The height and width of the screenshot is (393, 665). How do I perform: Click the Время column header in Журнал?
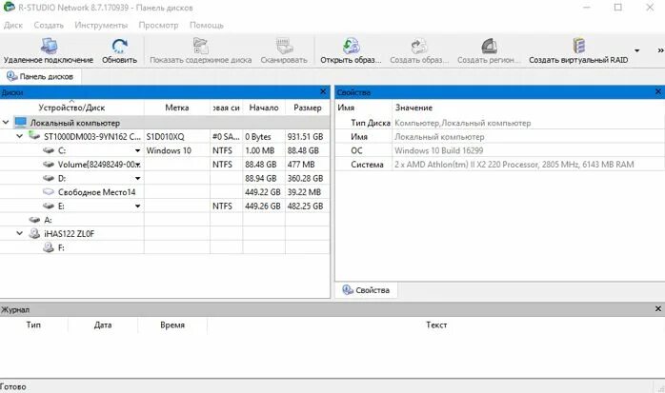(x=172, y=324)
